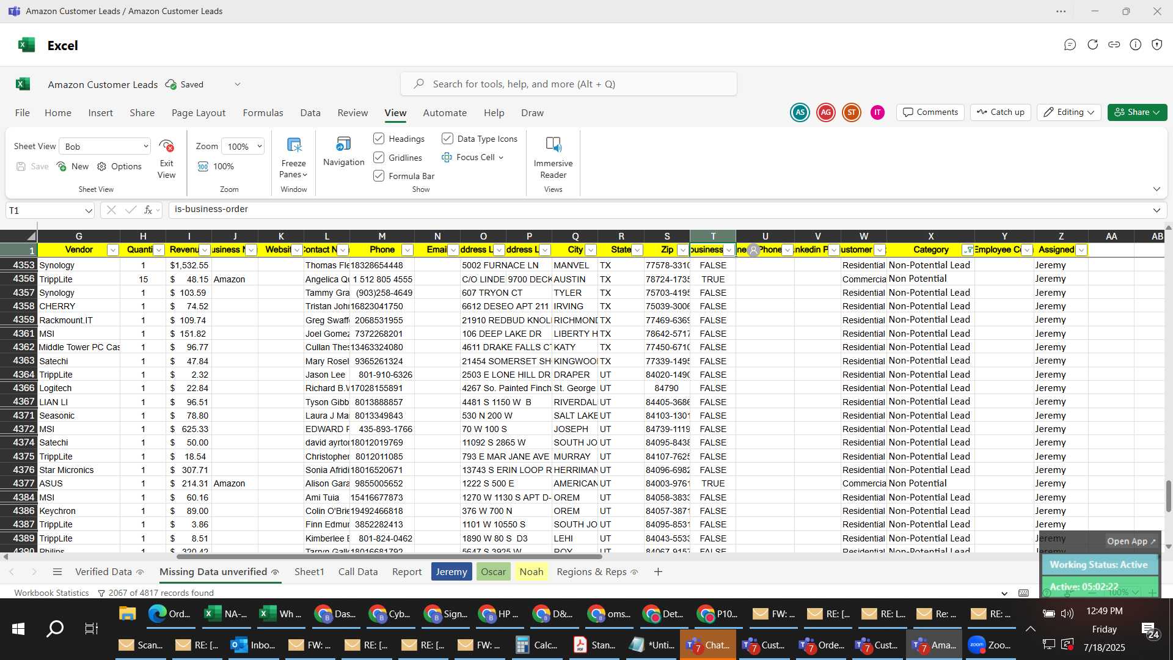Image resolution: width=1173 pixels, height=660 pixels.
Task: Click the New sheet view icon
Action: (62, 166)
